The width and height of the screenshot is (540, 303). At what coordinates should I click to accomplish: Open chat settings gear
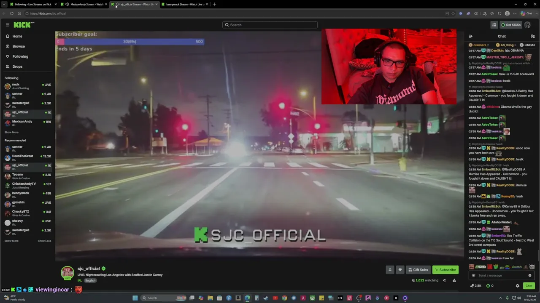(518, 286)
